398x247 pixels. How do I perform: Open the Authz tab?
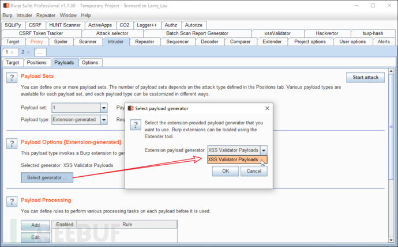tap(171, 25)
